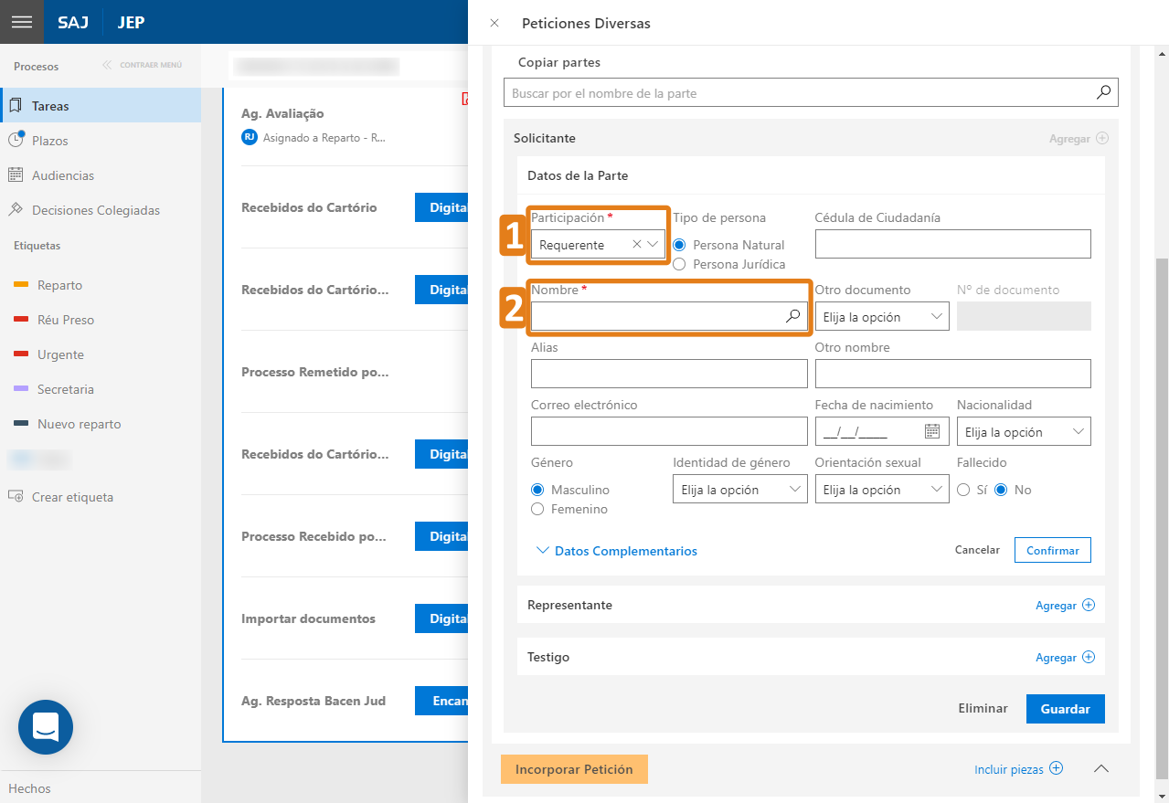Screen dimensions: 1169x803
Task: Click Incorporar Petición button
Action: [x=574, y=769]
